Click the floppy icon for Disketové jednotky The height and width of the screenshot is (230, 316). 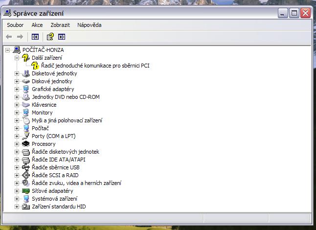pyautogui.click(x=26, y=73)
